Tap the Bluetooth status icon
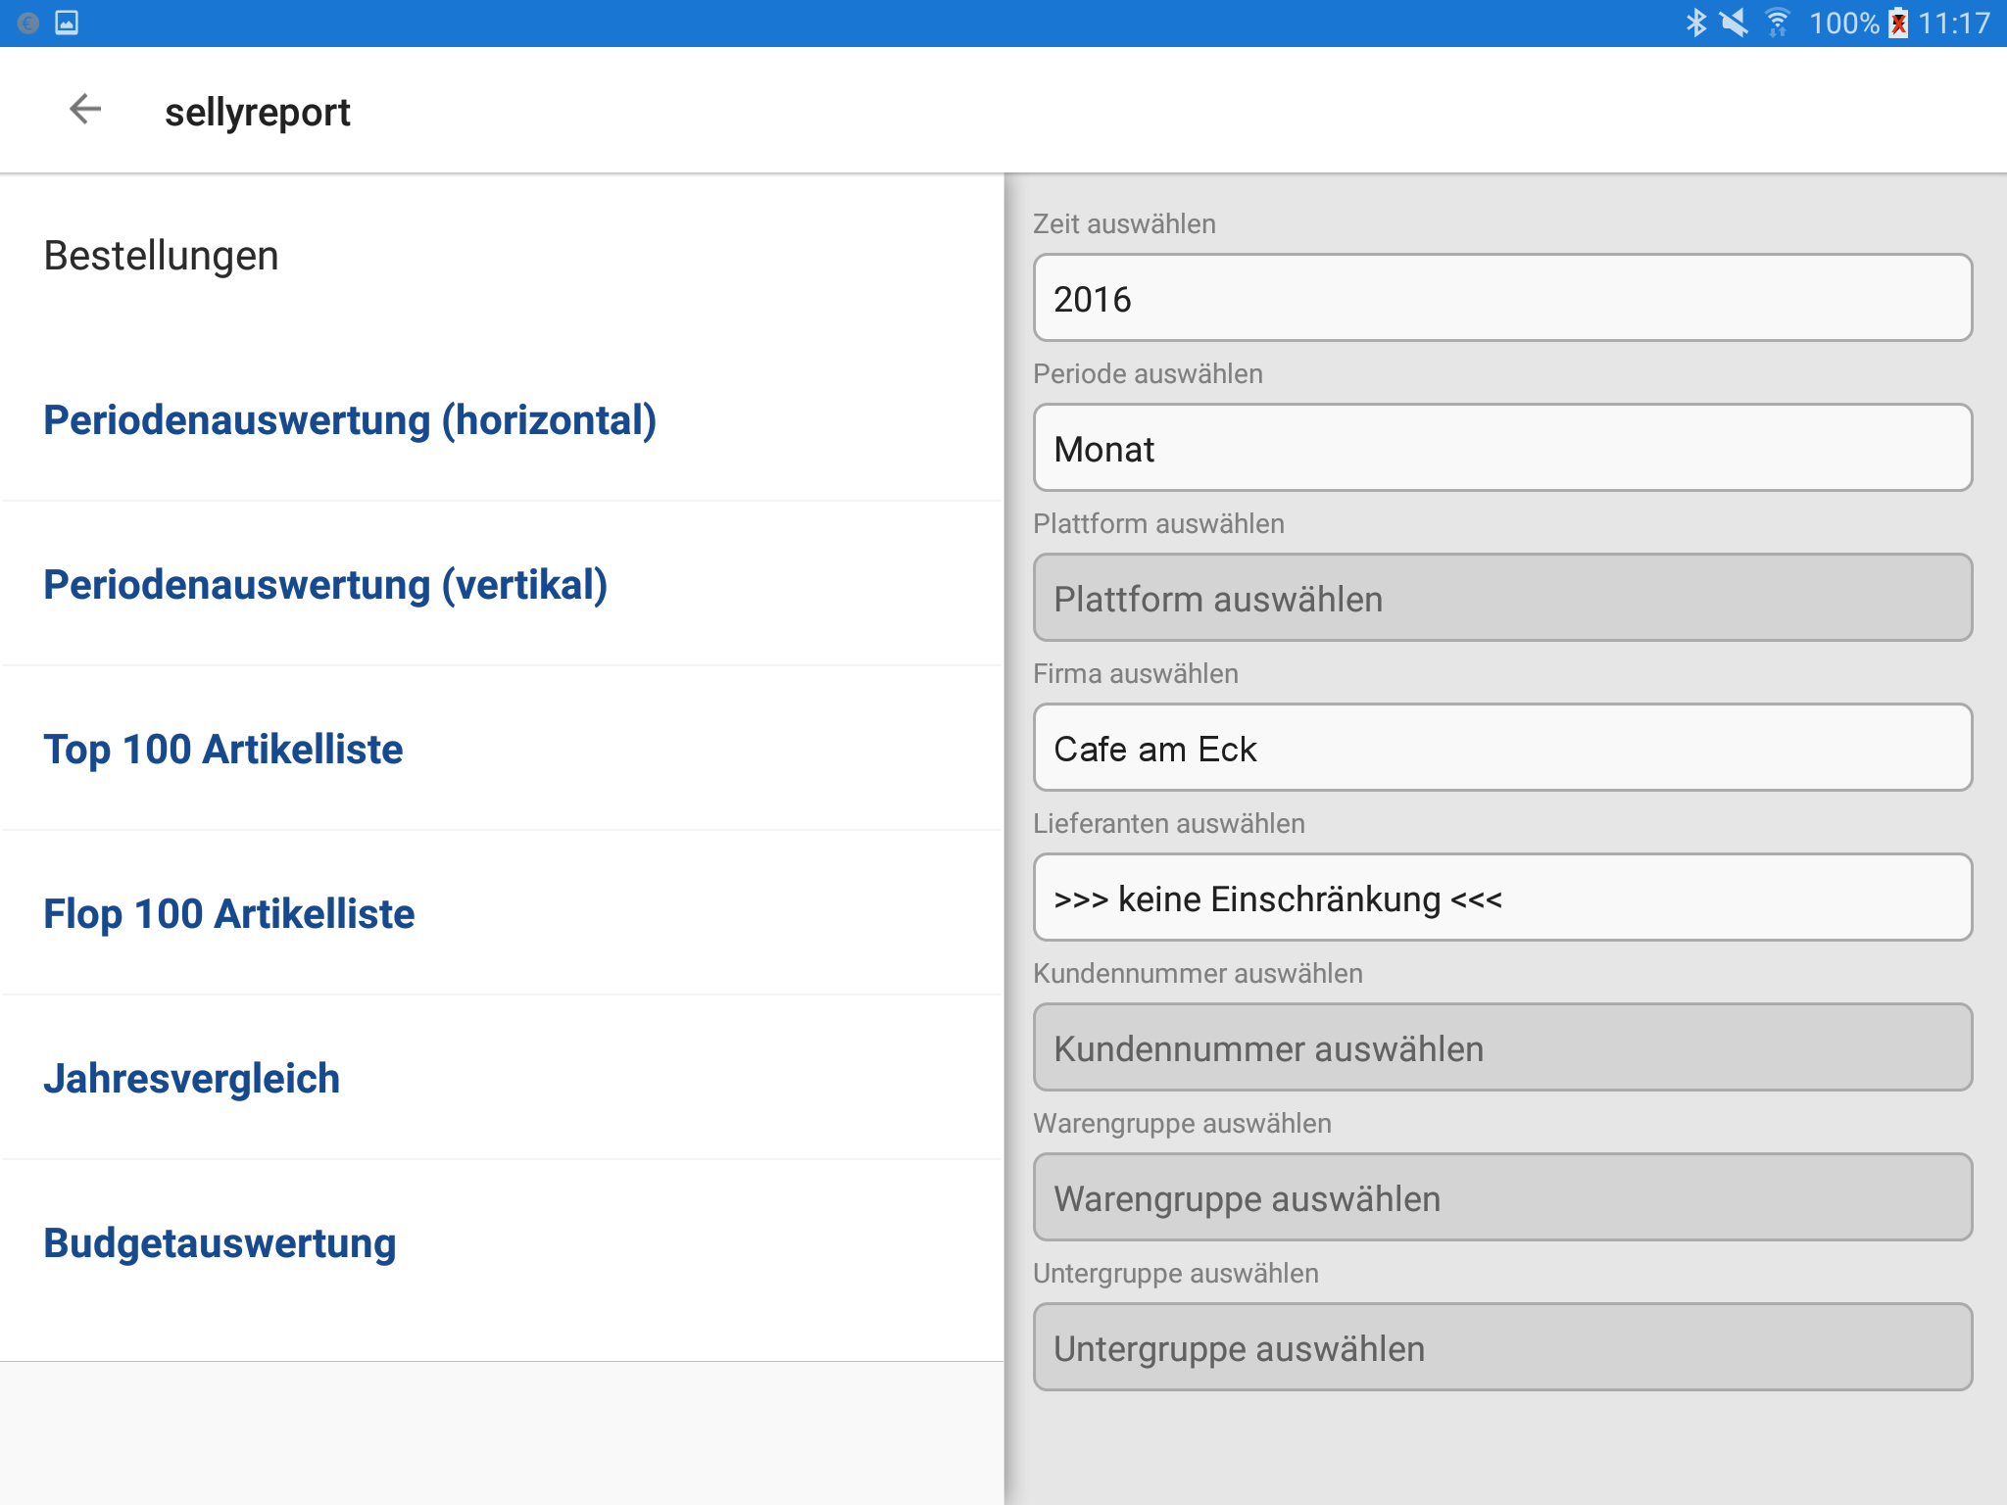This screenshot has width=2007, height=1505. (1695, 23)
